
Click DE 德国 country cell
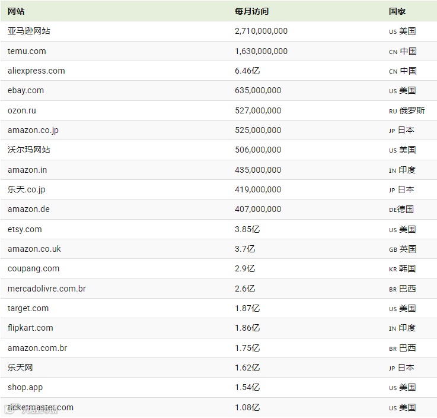click(401, 209)
